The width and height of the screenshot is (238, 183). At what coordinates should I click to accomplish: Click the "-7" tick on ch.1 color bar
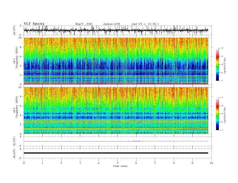(222, 81)
